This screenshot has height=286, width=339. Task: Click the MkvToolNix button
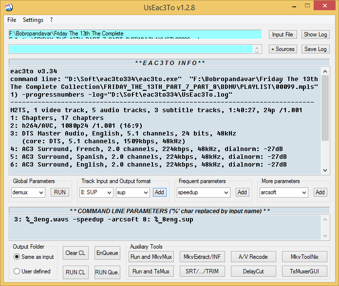(304, 257)
